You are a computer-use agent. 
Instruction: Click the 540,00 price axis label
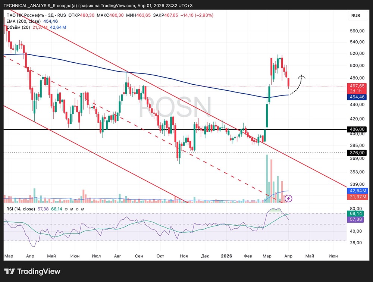(x=357, y=42)
